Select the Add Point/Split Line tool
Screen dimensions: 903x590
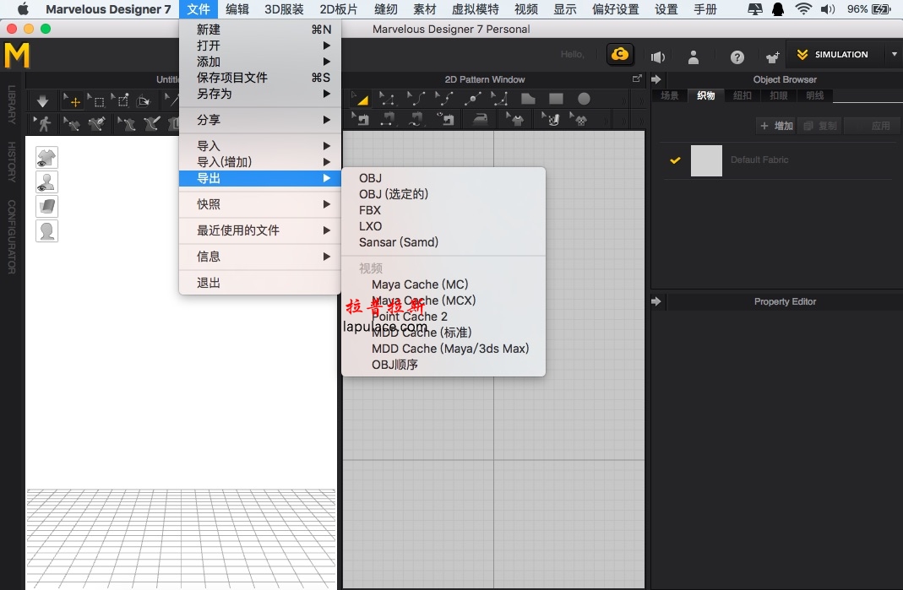(x=472, y=99)
